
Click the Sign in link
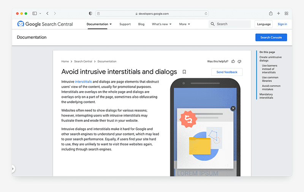282,24
